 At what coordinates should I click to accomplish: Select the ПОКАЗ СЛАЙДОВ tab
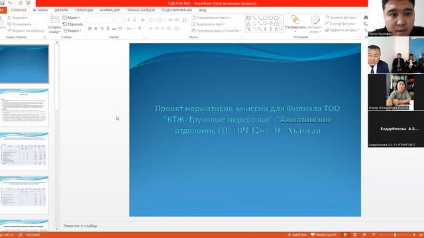point(140,10)
